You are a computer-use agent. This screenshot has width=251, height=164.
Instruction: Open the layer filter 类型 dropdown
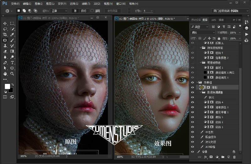click(x=200, y=27)
